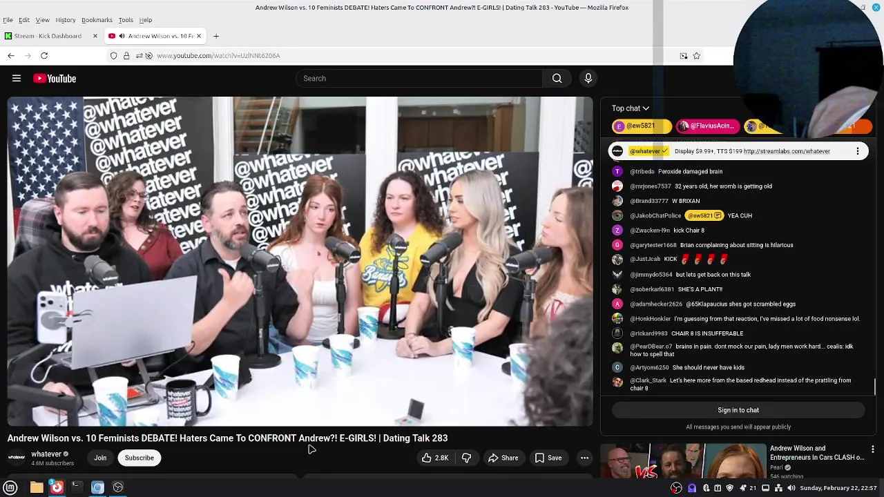Open the YouTube guide hamburger menu

[x=17, y=79]
